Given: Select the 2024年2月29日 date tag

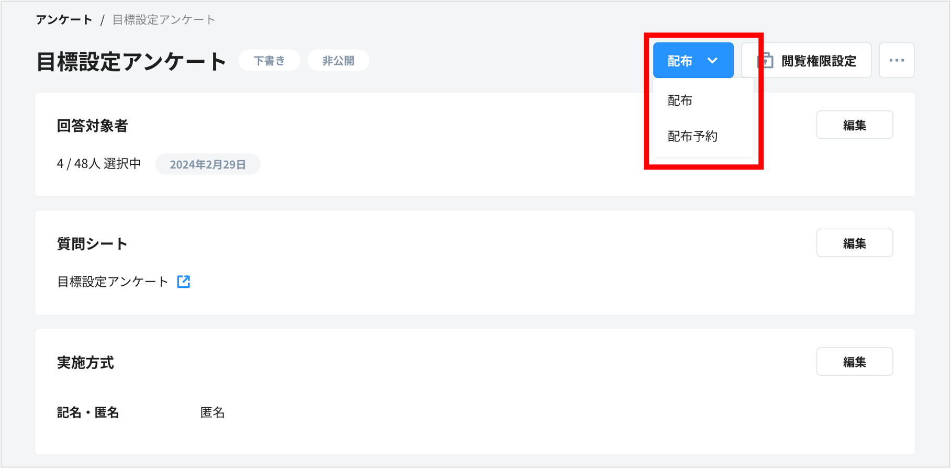Looking at the screenshot, I should tap(208, 164).
